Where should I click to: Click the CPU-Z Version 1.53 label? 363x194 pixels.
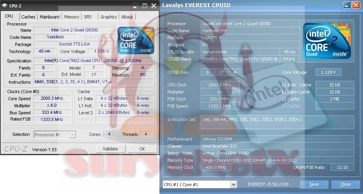pyautogui.click(x=44, y=150)
